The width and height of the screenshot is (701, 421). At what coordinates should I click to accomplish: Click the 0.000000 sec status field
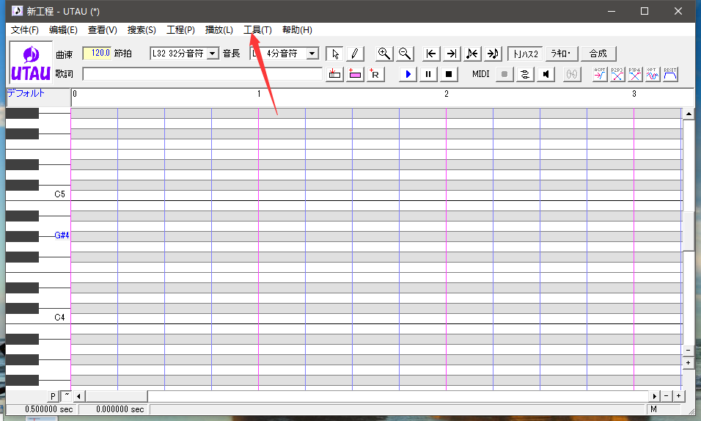[114, 409]
